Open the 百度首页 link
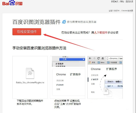Image resolution: width=136 pixels, height=113 pixels. 115,1
